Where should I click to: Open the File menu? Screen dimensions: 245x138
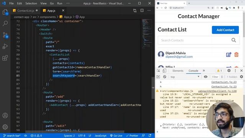[11, 3]
